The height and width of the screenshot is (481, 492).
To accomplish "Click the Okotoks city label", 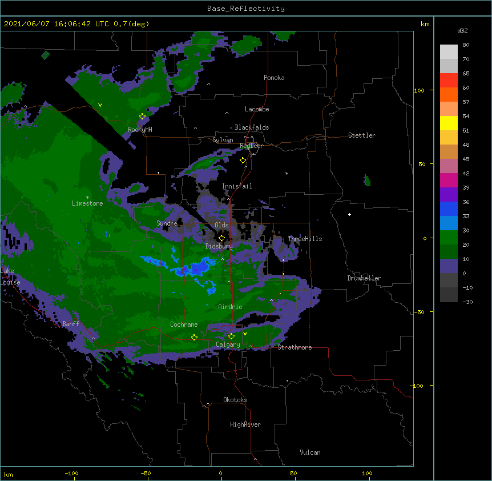I will (235, 400).
